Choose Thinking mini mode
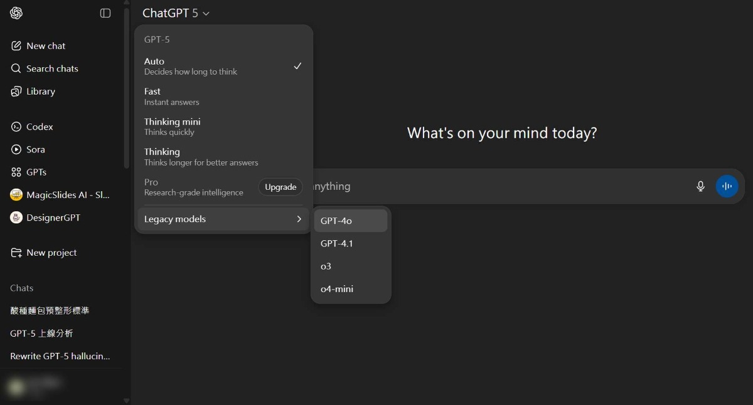Image resolution: width=753 pixels, height=405 pixels. pos(223,127)
